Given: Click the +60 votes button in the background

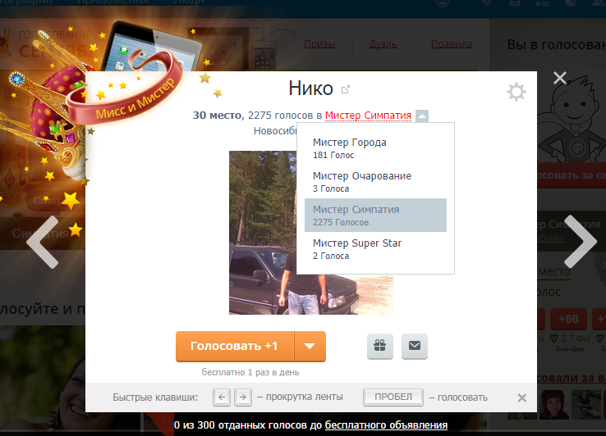Looking at the screenshot, I should pos(568,319).
